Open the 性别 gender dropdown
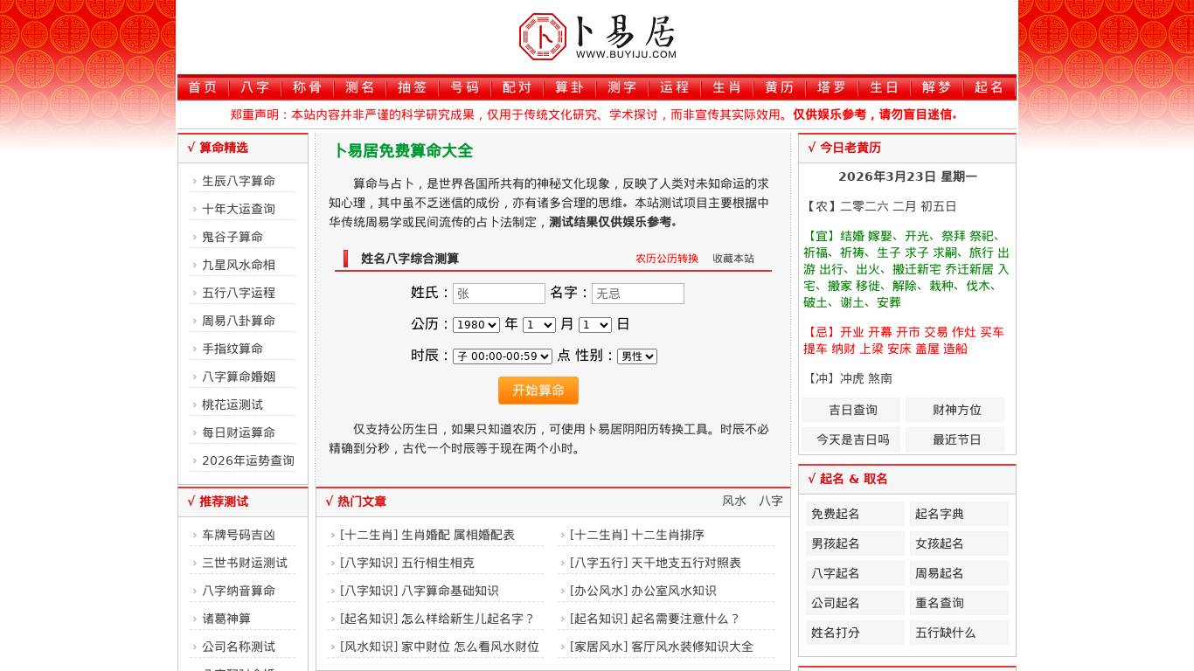The image size is (1194, 671). tap(637, 356)
